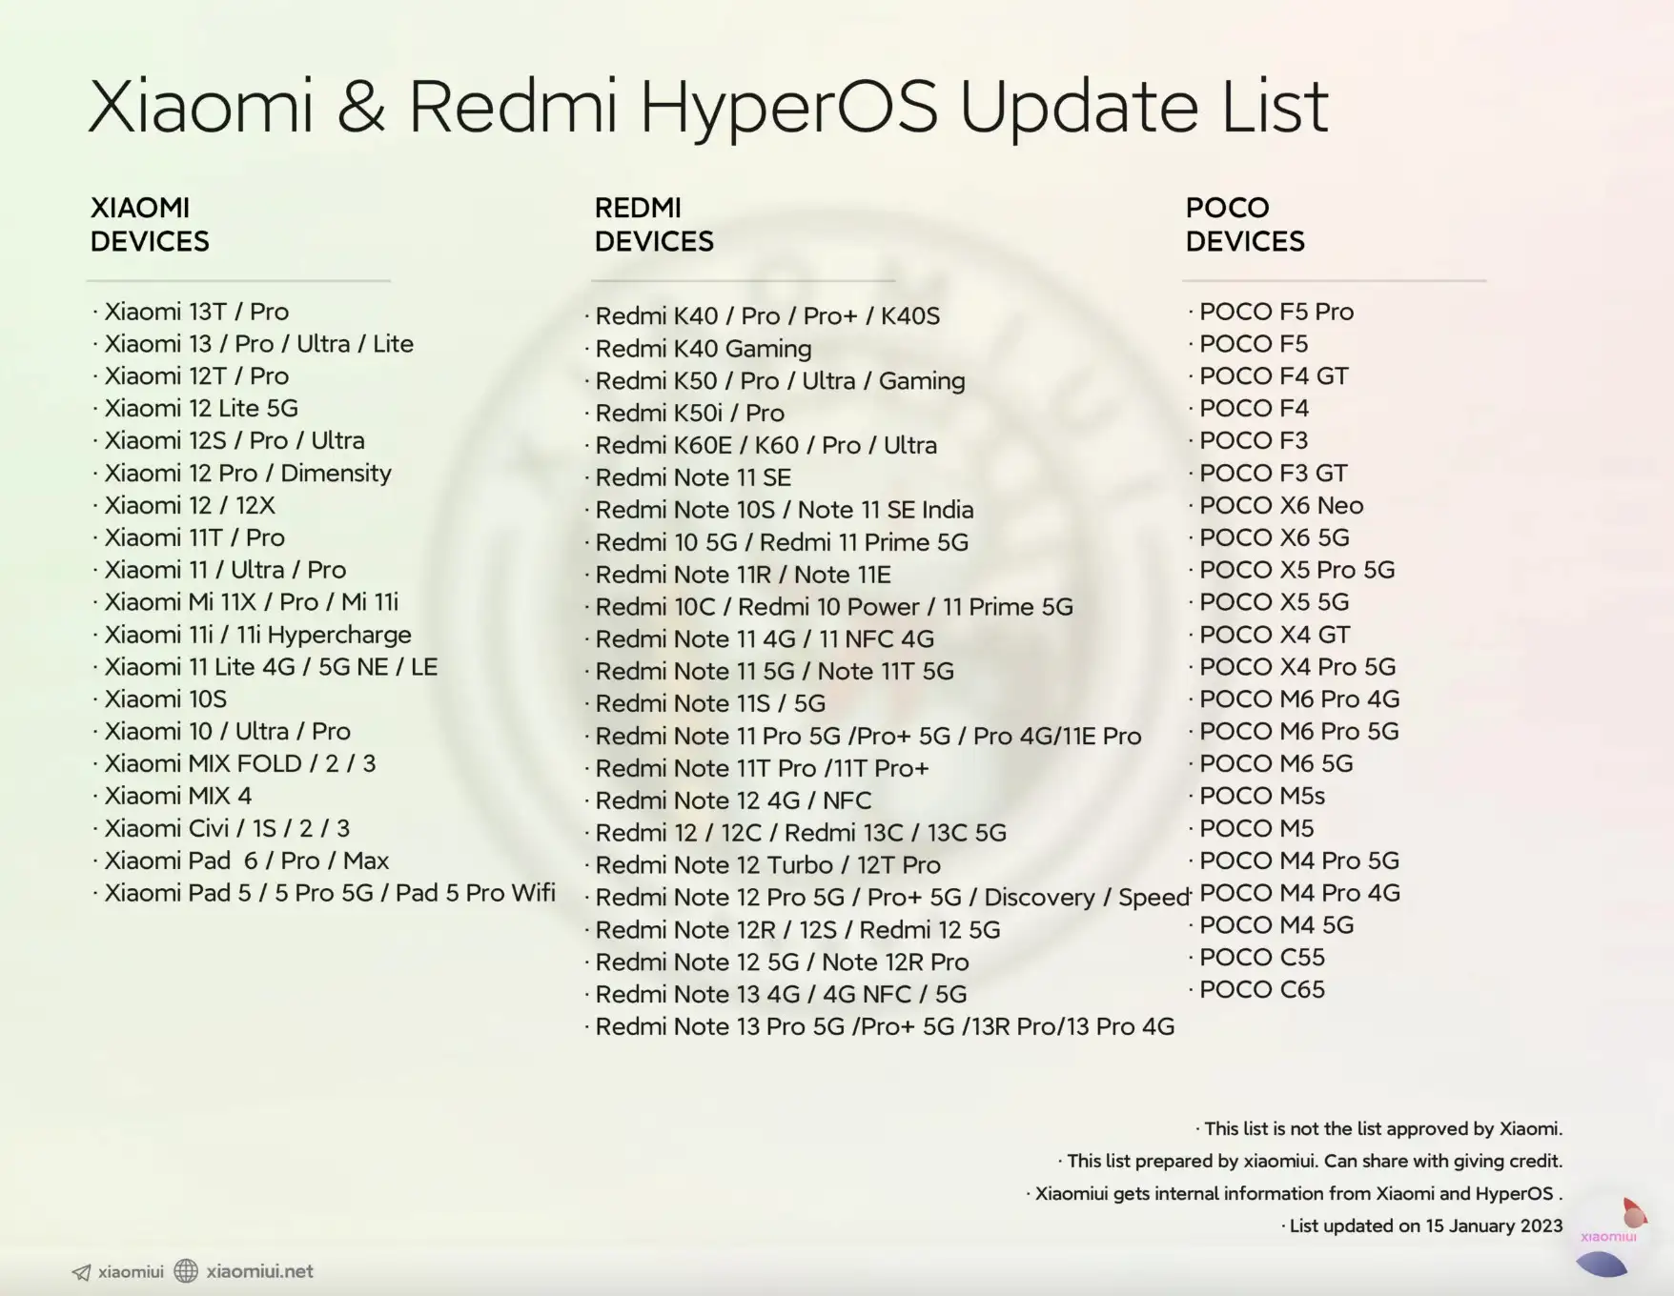Click the POCO C65 entry
Screen dimensions: 1674x1296
tap(1262, 989)
